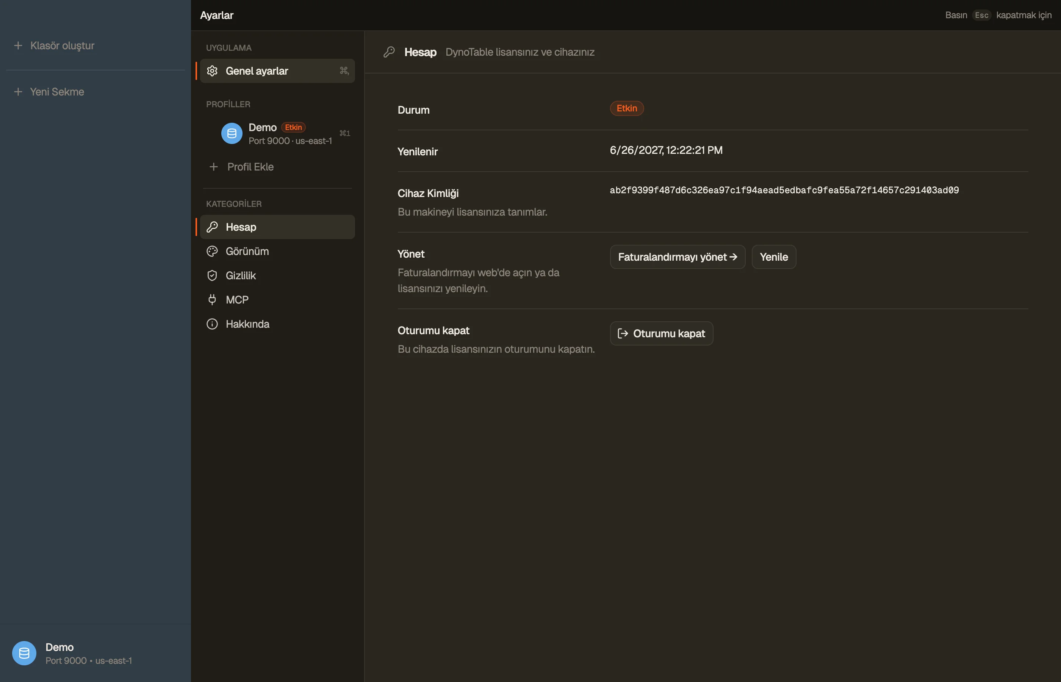Image resolution: width=1061 pixels, height=682 pixels.
Task: Click the database avatar in bottom-left Demo footer
Action: (x=24, y=653)
